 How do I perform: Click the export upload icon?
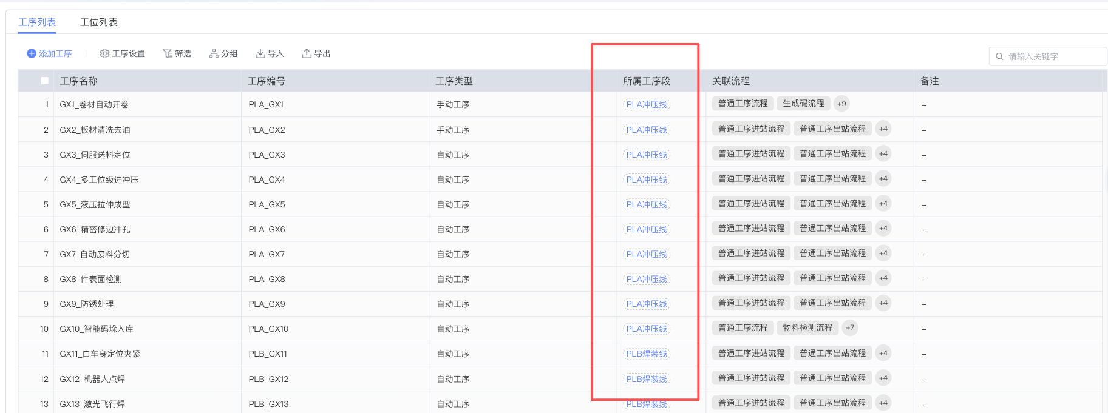[307, 54]
